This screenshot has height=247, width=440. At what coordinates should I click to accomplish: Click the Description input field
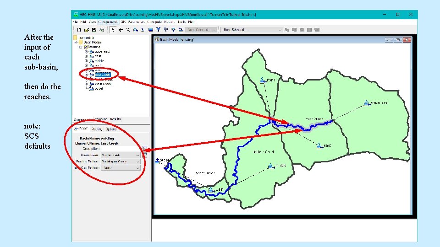click(121, 149)
